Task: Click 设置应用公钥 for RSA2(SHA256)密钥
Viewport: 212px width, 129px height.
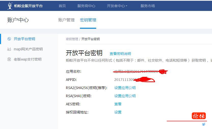Action: (x=125, y=88)
